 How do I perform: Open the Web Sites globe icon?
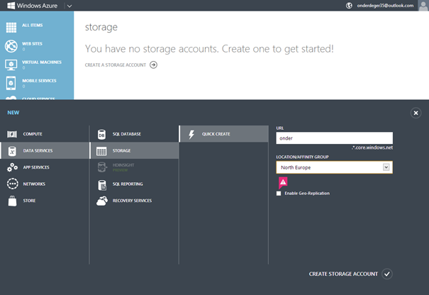(x=11, y=46)
